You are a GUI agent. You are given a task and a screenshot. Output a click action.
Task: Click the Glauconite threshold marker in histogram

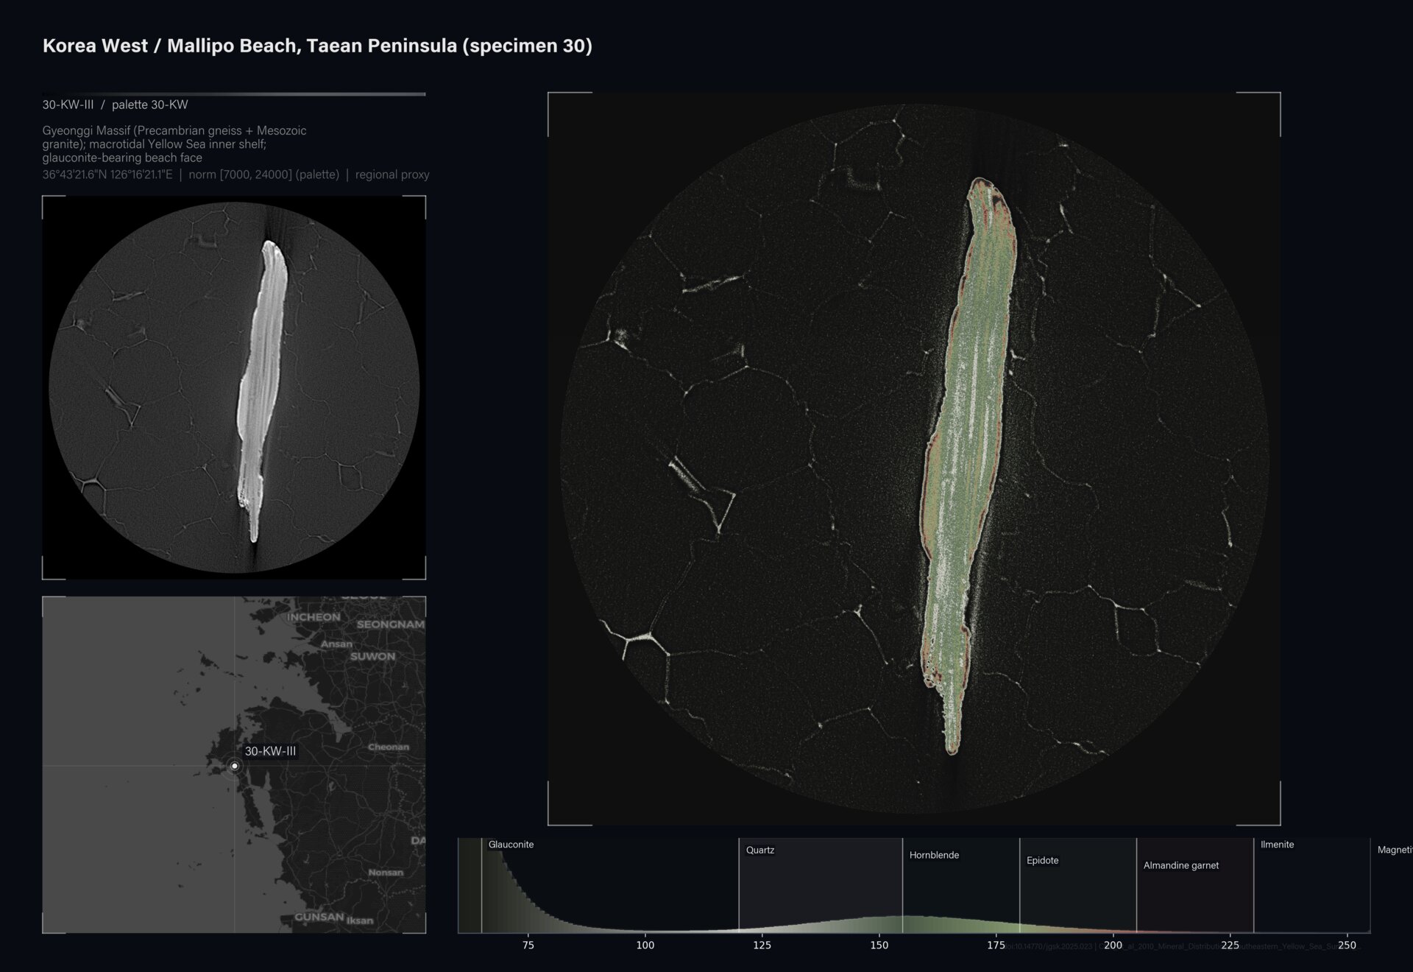[x=481, y=885]
